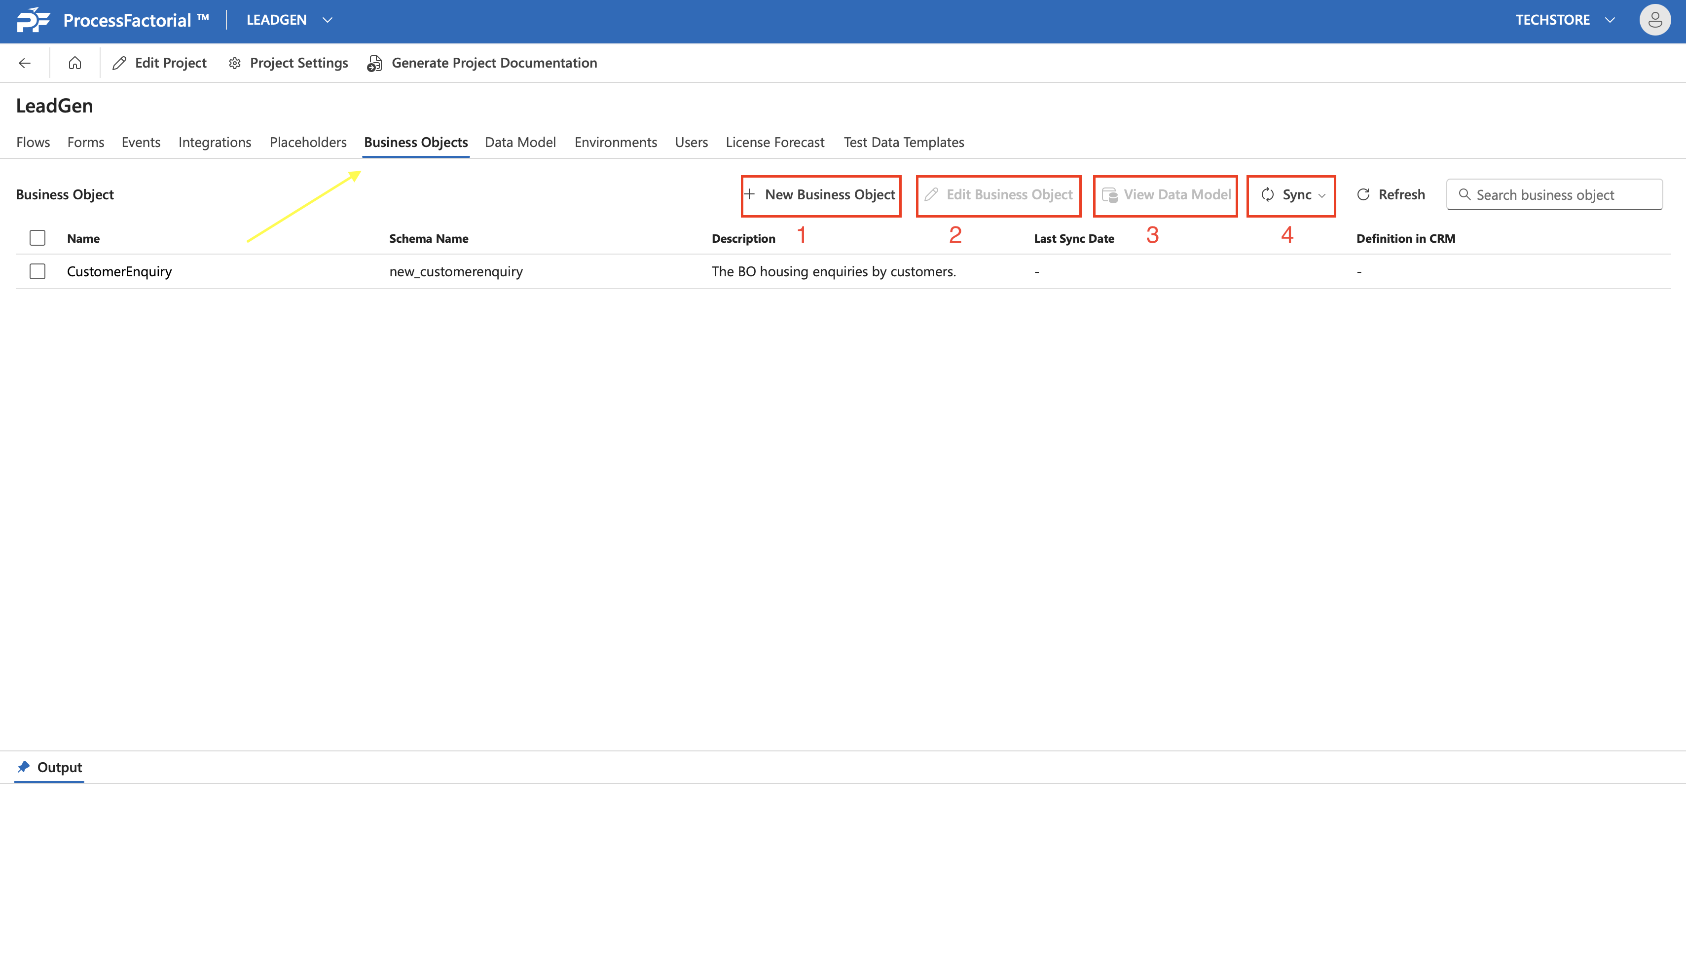Click Generate Project Documentation icon
Screen dimensions: 1686x967
point(375,63)
